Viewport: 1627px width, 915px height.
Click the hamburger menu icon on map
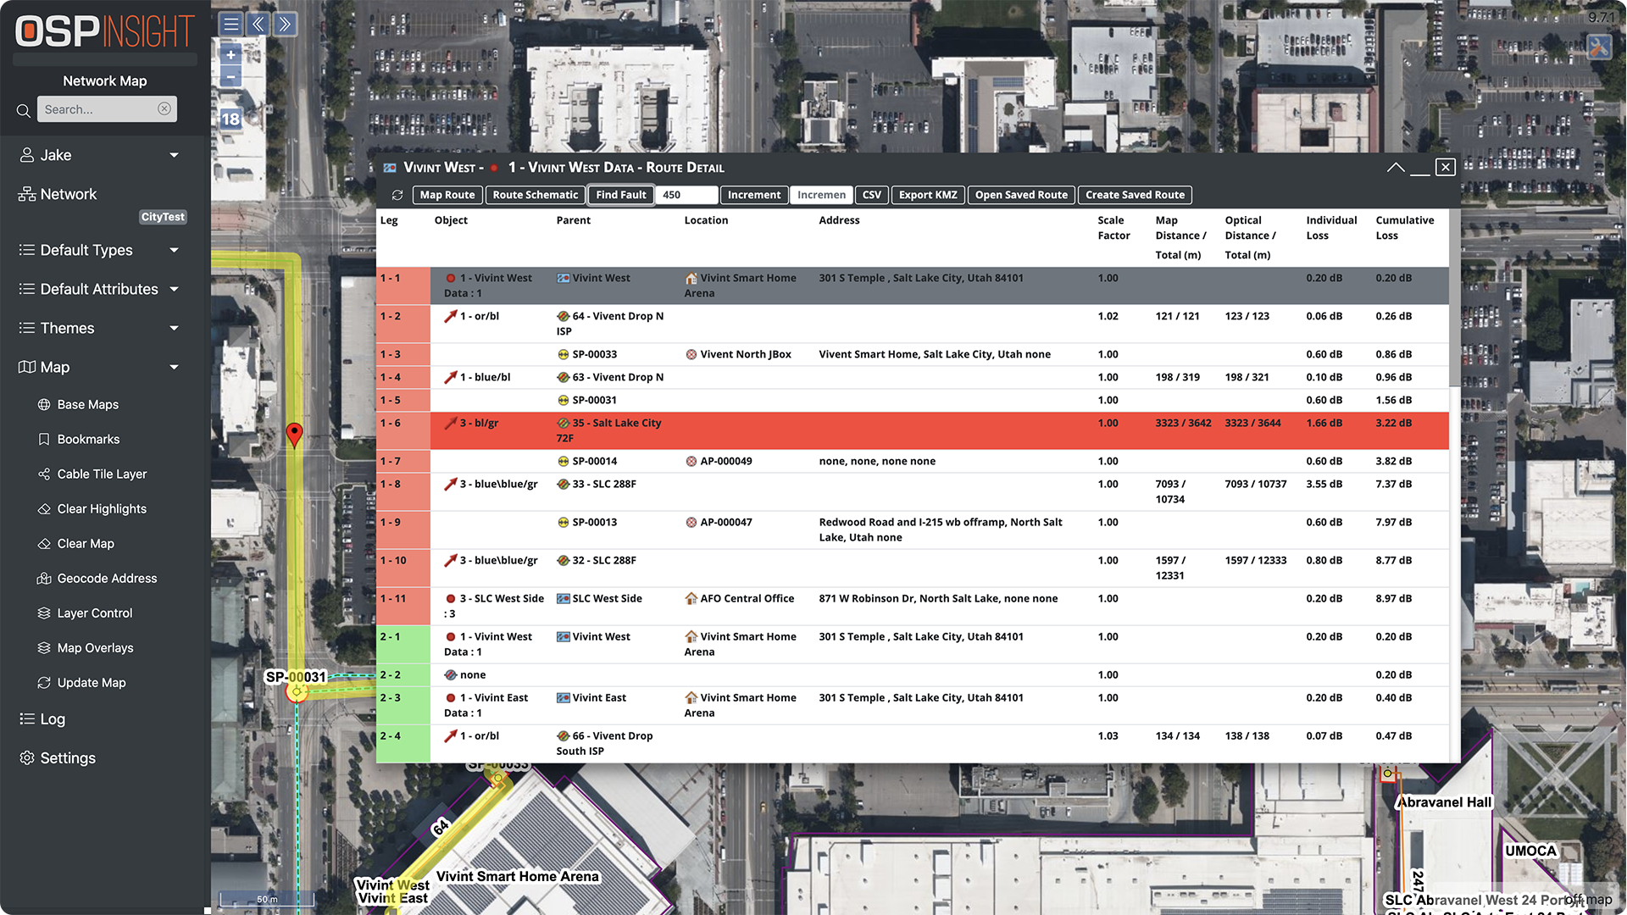click(x=230, y=24)
